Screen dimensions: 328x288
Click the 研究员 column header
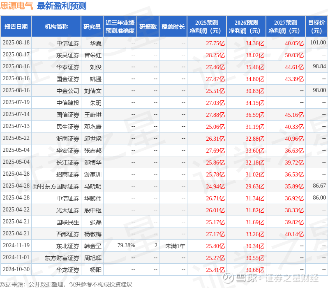(x=92, y=26)
